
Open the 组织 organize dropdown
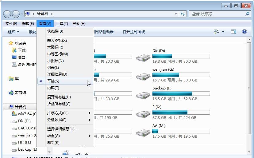point(13,32)
